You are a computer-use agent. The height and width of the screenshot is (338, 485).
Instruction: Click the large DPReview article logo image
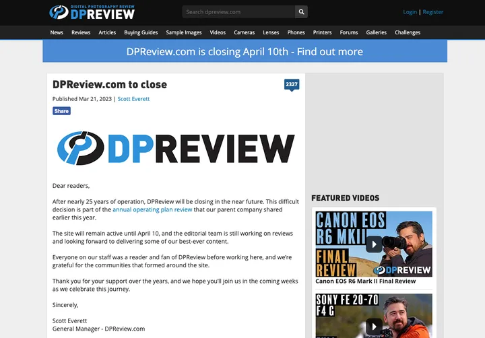pyautogui.click(x=176, y=148)
